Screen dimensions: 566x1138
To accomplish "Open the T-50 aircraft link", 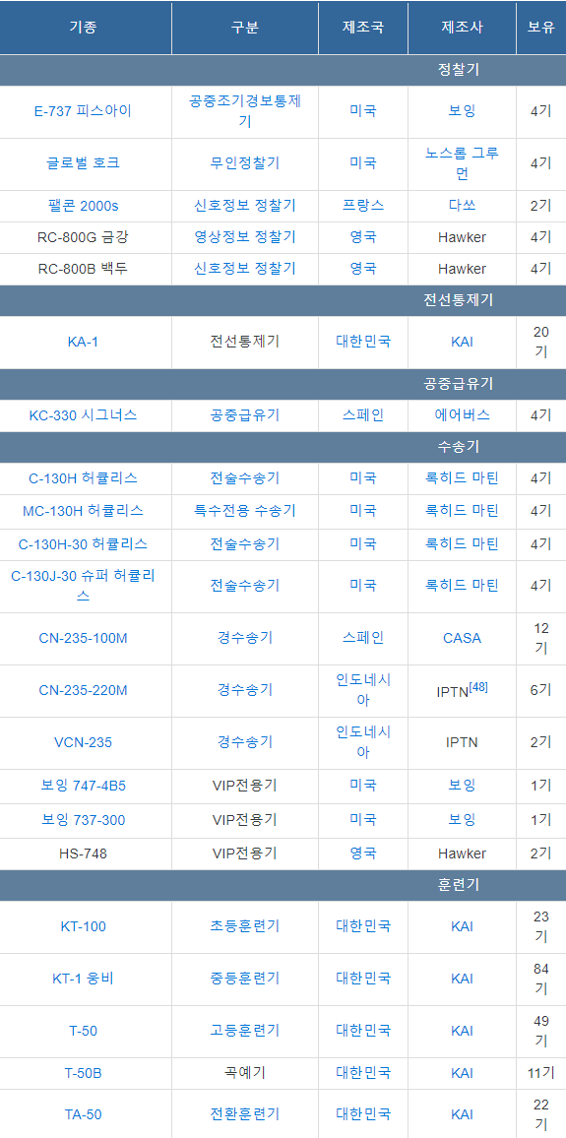I will point(83,1032).
